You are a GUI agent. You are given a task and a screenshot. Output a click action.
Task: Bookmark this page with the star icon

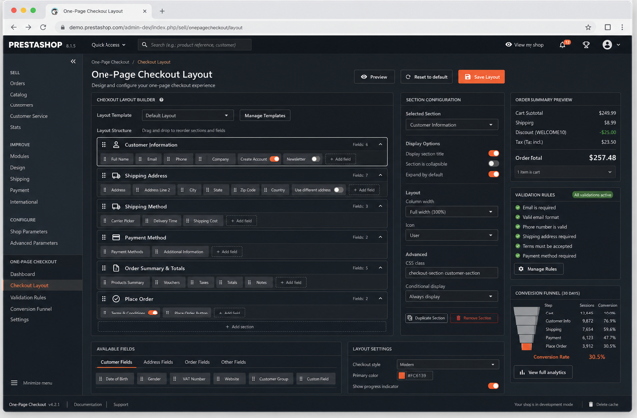pos(588,27)
